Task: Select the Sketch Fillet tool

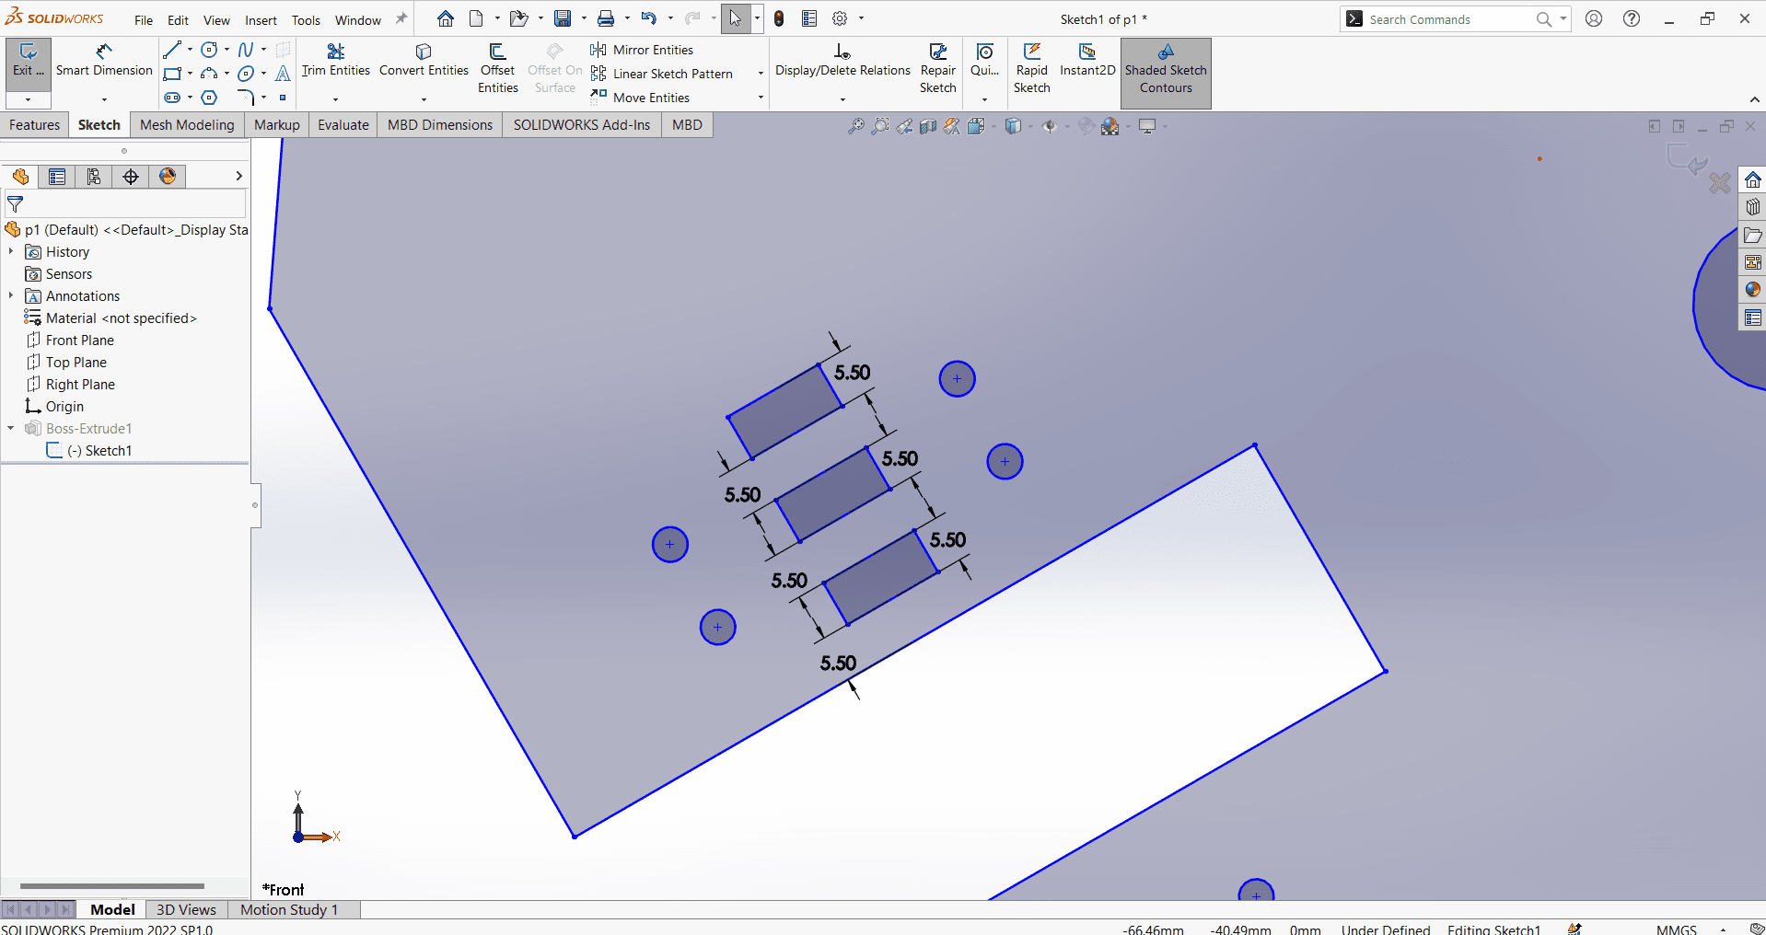Action: [245, 98]
